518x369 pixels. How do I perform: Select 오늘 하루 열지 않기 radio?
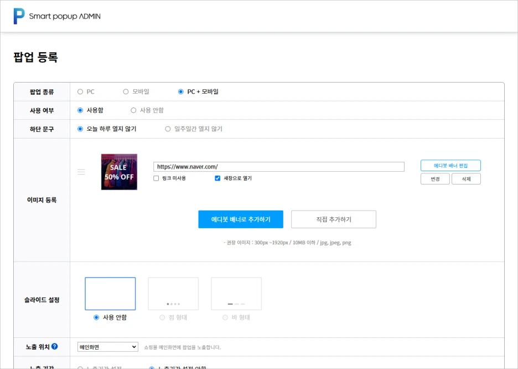(x=80, y=129)
